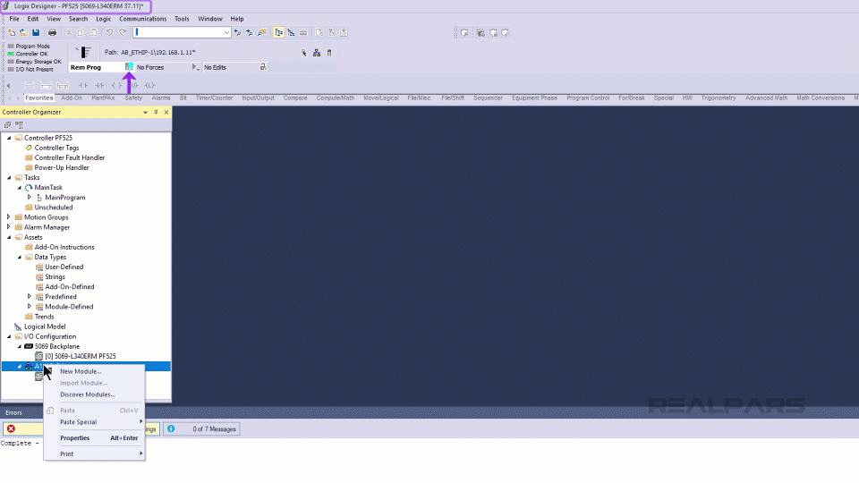
Task: Expand the MainProgram tree node
Action: pos(30,197)
